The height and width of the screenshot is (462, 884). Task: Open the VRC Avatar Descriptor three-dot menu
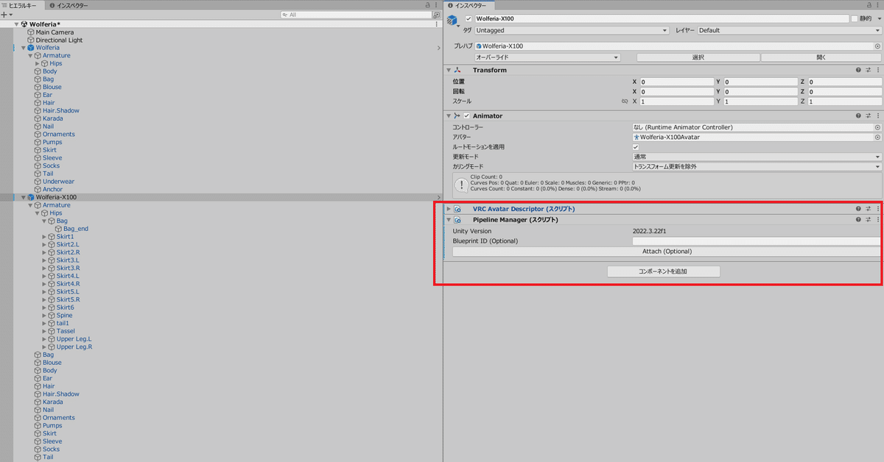[877, 209]
